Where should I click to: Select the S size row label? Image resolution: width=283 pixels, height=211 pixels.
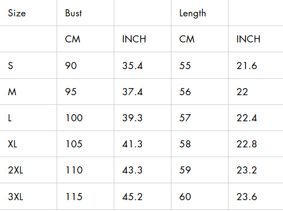point(10,66)
